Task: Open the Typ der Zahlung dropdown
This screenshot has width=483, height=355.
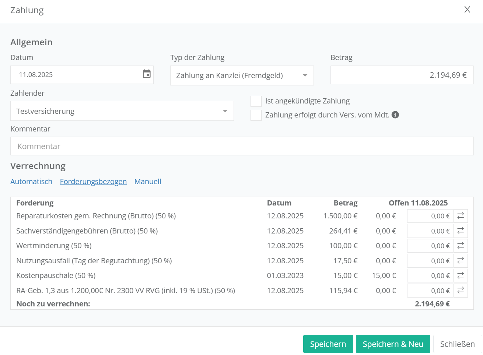Action: pyautogui.click(x=242, y=75)
